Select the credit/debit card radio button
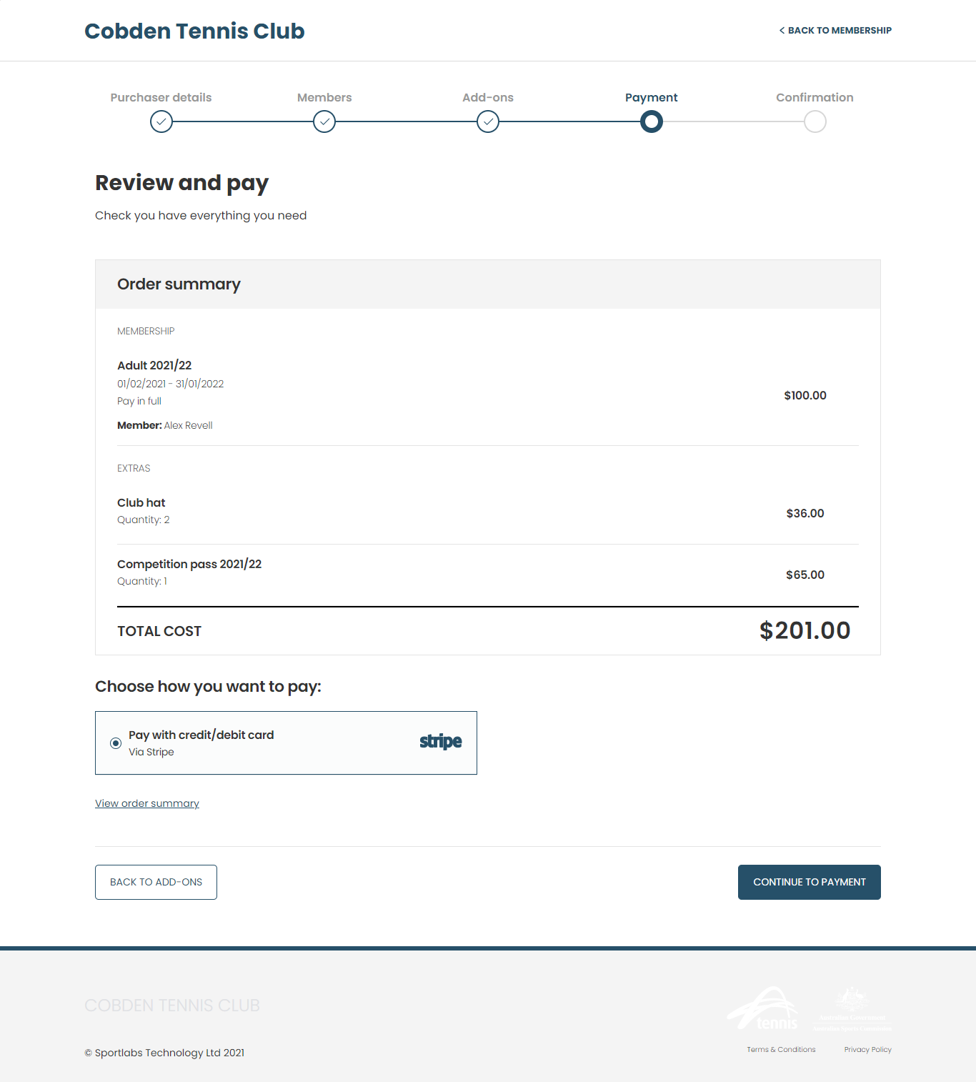Viewport: 976px width, 1082px height. [116, 743]
